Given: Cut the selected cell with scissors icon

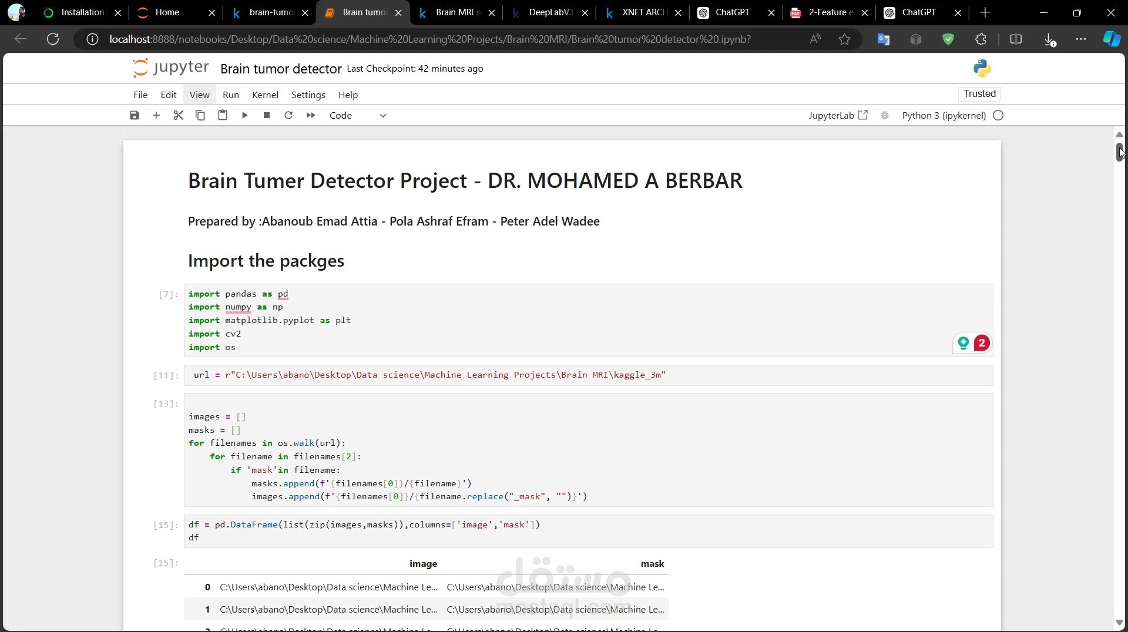Looking at the screenshot, I should tap(179, 115).
